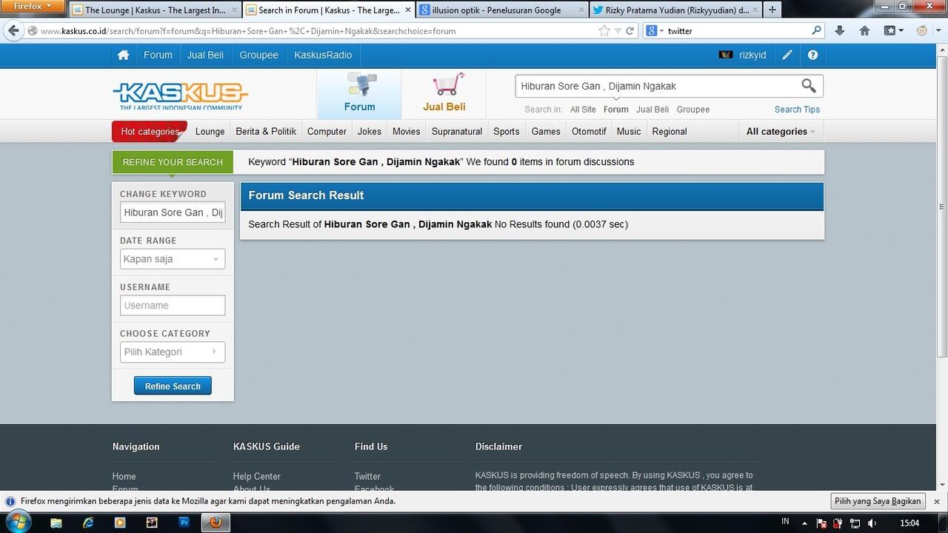948x533 pixels.
Task: Click the Refine Search button
Action: [x=173, y=386]
